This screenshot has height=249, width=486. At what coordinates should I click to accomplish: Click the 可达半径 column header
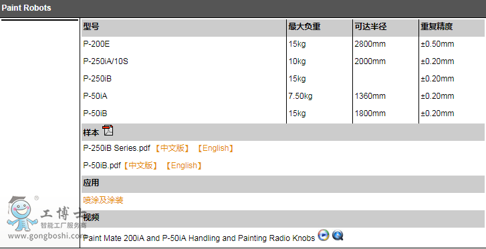point(371,27)
